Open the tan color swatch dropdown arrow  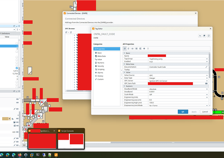(x=9, y=119)
